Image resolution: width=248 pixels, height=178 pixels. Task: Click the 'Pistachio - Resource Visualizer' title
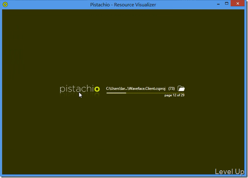point(123,5)
